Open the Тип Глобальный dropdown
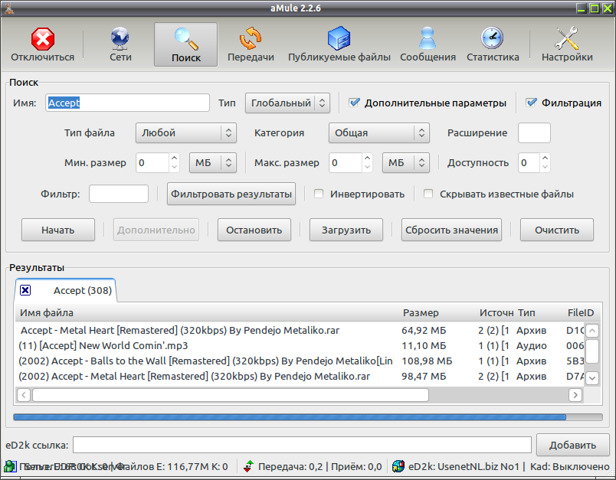The image size is (616, 480). (x=287, y=103)
